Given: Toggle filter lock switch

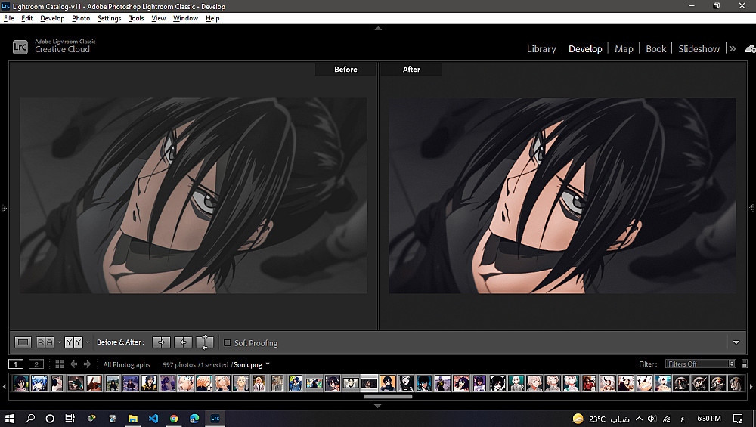Looking at the screenshot, I should [745, 364].
